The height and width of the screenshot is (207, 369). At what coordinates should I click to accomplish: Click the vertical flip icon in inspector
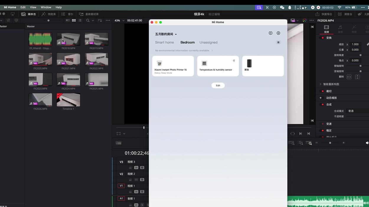357,77
